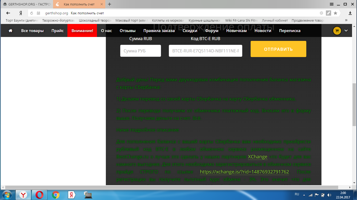Open the browser downloads arrow icon
357x200 pixels.
pyautogui.click(x=350, y=13)
